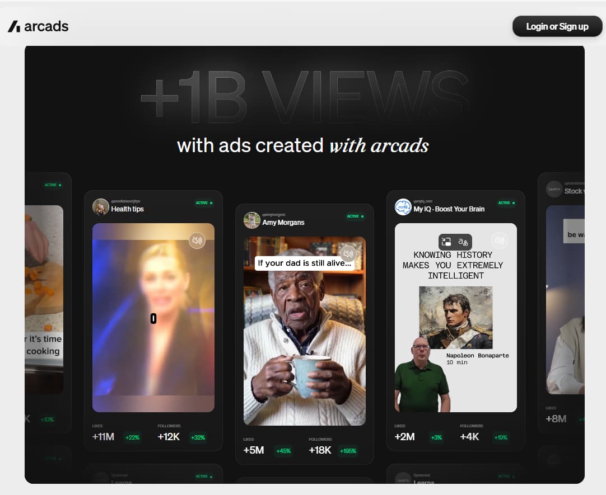The height and width of the screenshot is (495, 606).
Task: Click 'Napoleon Bonaparte' label text
Action: (x=478, y=355)
